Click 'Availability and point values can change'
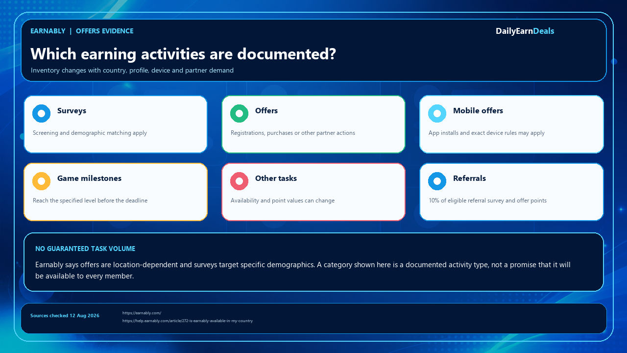This screenshot has height=353, width=627. pyautogui.click(x=283, y=201)
